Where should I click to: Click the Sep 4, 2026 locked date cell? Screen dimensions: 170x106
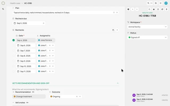pyautogui.click(x=26, y=40)
